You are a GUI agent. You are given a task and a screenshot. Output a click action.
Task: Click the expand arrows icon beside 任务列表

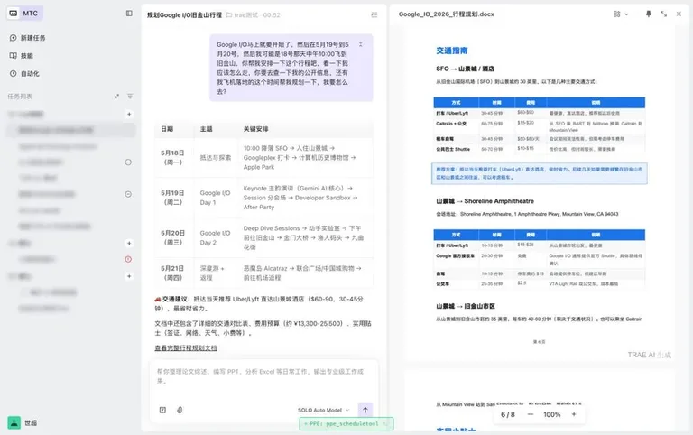pyautogui.click(x=116, y=97)
